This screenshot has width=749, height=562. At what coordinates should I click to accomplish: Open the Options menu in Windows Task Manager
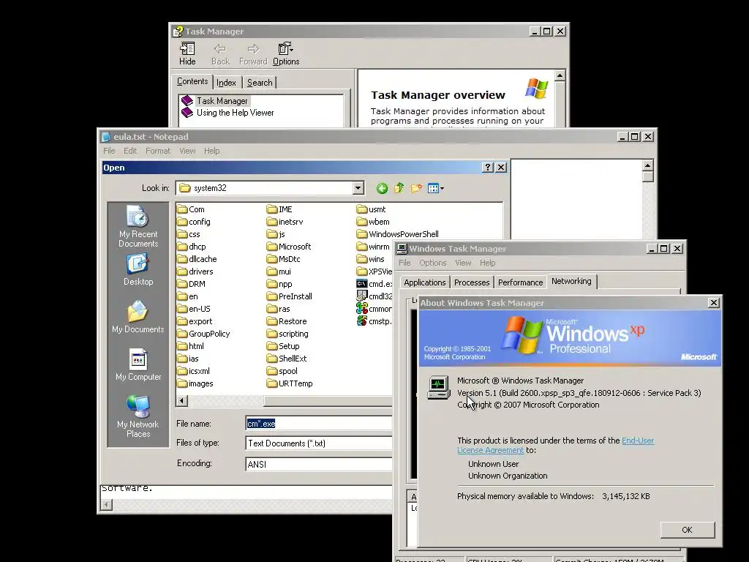[432, 263]
